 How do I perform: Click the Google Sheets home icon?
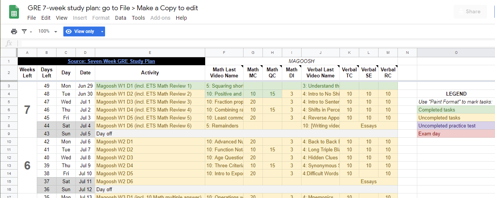14,12
